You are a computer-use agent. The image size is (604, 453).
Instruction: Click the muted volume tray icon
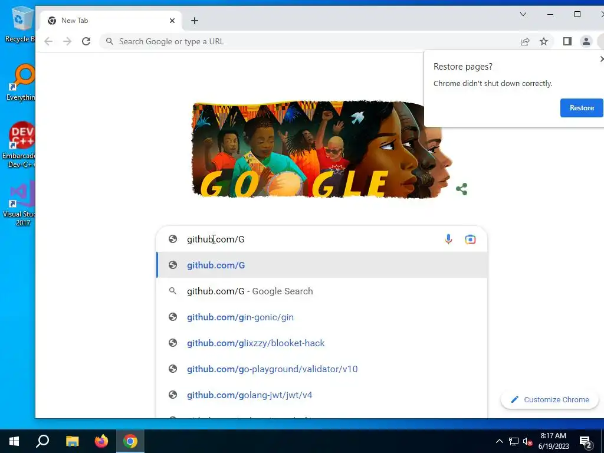coord(528,441)
